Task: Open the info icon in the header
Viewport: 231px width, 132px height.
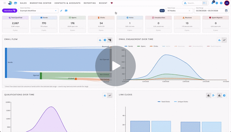Action: tap(217, 3)
